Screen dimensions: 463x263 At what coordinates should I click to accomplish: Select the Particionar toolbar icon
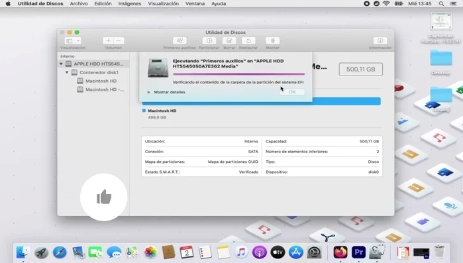tap(209, 40)
